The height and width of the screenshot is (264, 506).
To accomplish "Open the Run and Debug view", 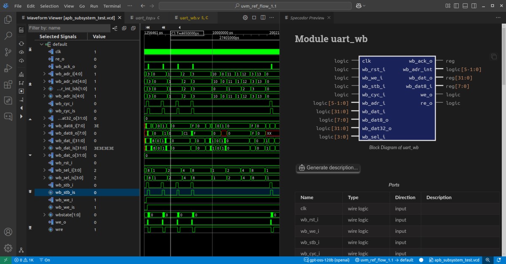I will point(8,69).
